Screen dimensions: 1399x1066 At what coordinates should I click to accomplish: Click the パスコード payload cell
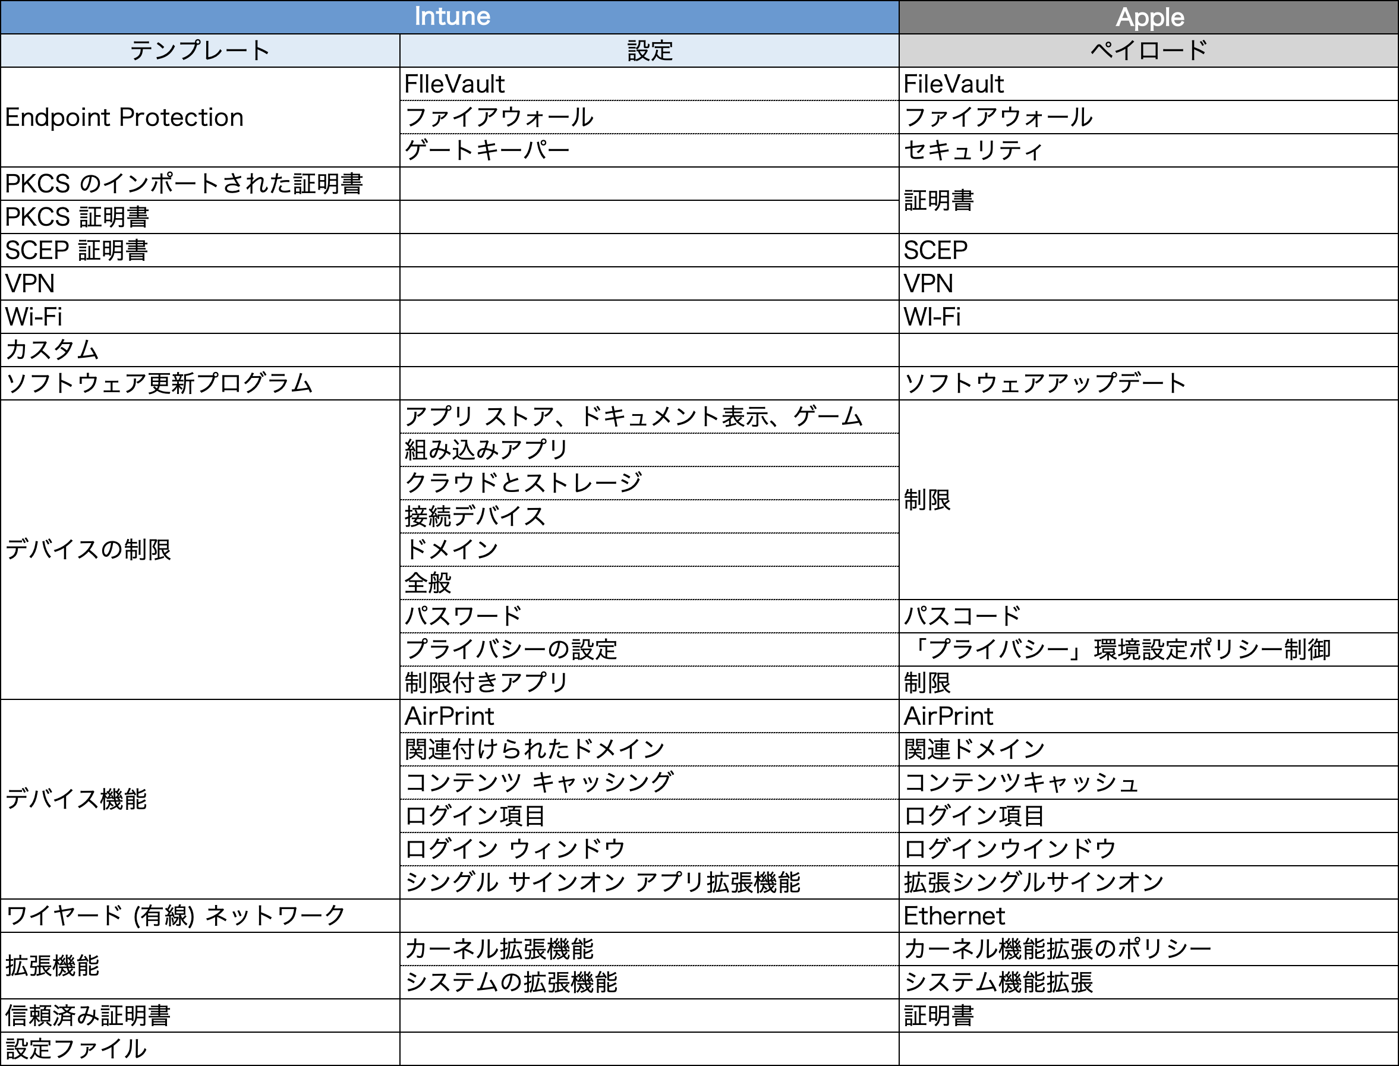963,616
